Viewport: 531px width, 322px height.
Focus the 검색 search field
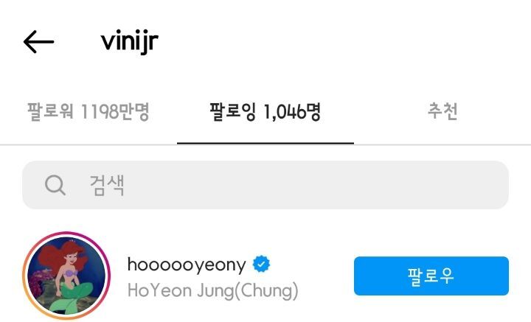[x=265, y=185]
